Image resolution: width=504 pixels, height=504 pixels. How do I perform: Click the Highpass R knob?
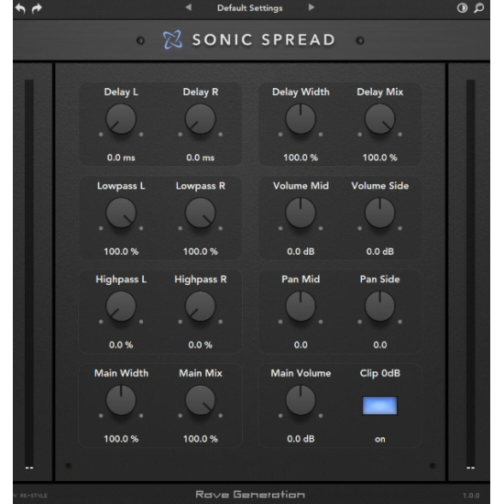[x=201, y=306]
